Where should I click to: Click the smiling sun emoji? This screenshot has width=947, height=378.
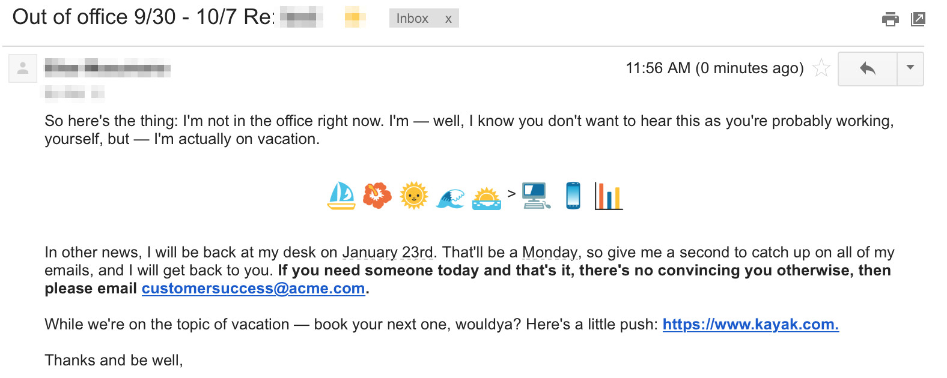coord(413,196)
